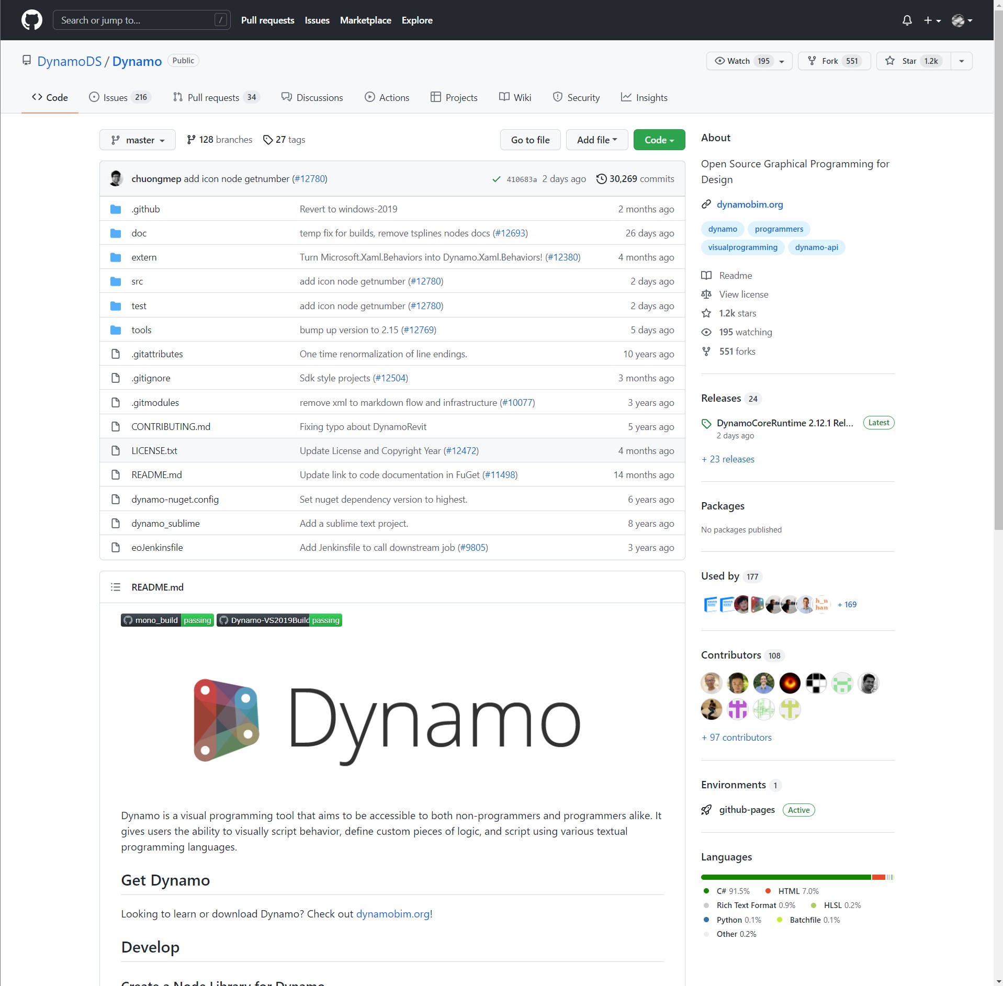Open the View license link
This screenshot has height=986, width=1003.
tap(735, 294)
